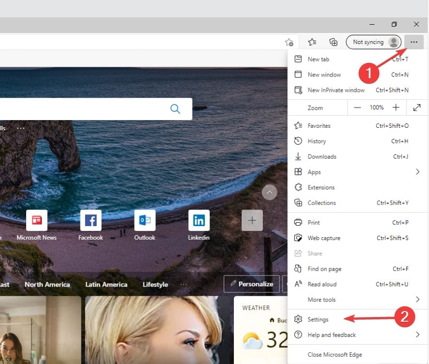Select New tab from the menu
This screenshot has height=364, width=429.
click(357, 60)
